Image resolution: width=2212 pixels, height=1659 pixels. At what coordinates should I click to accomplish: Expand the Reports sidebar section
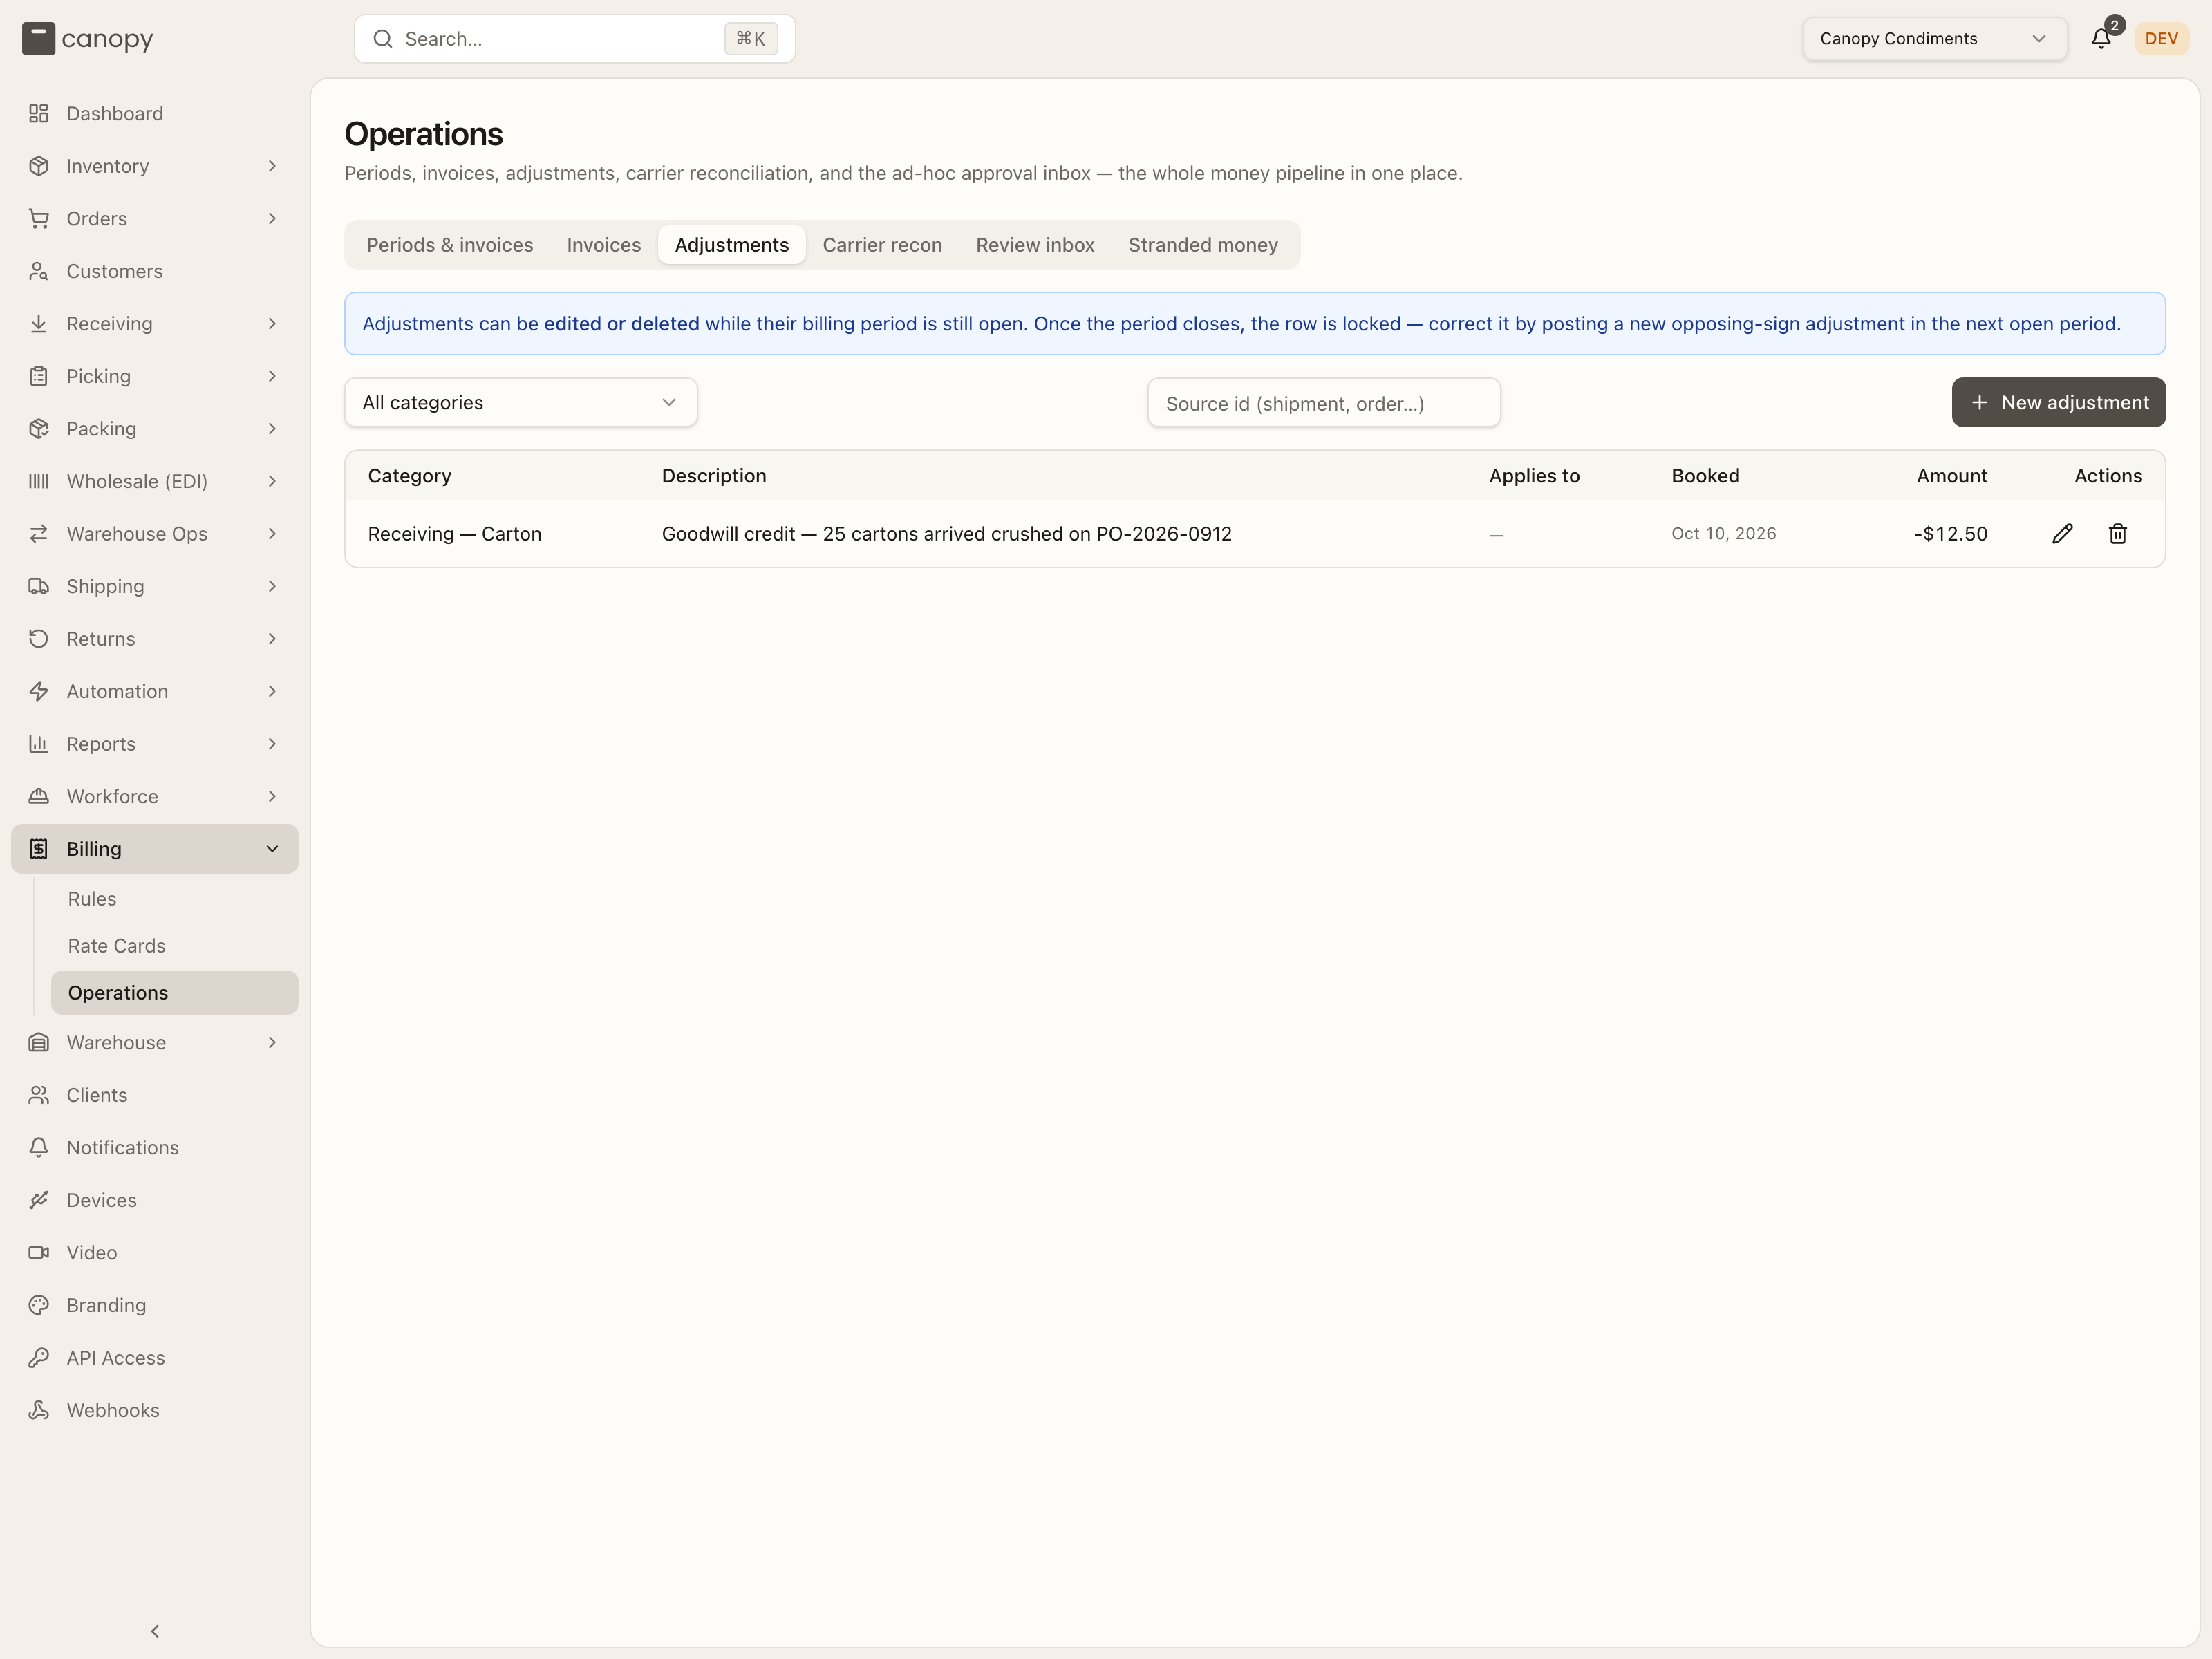(x=155, y=744)
